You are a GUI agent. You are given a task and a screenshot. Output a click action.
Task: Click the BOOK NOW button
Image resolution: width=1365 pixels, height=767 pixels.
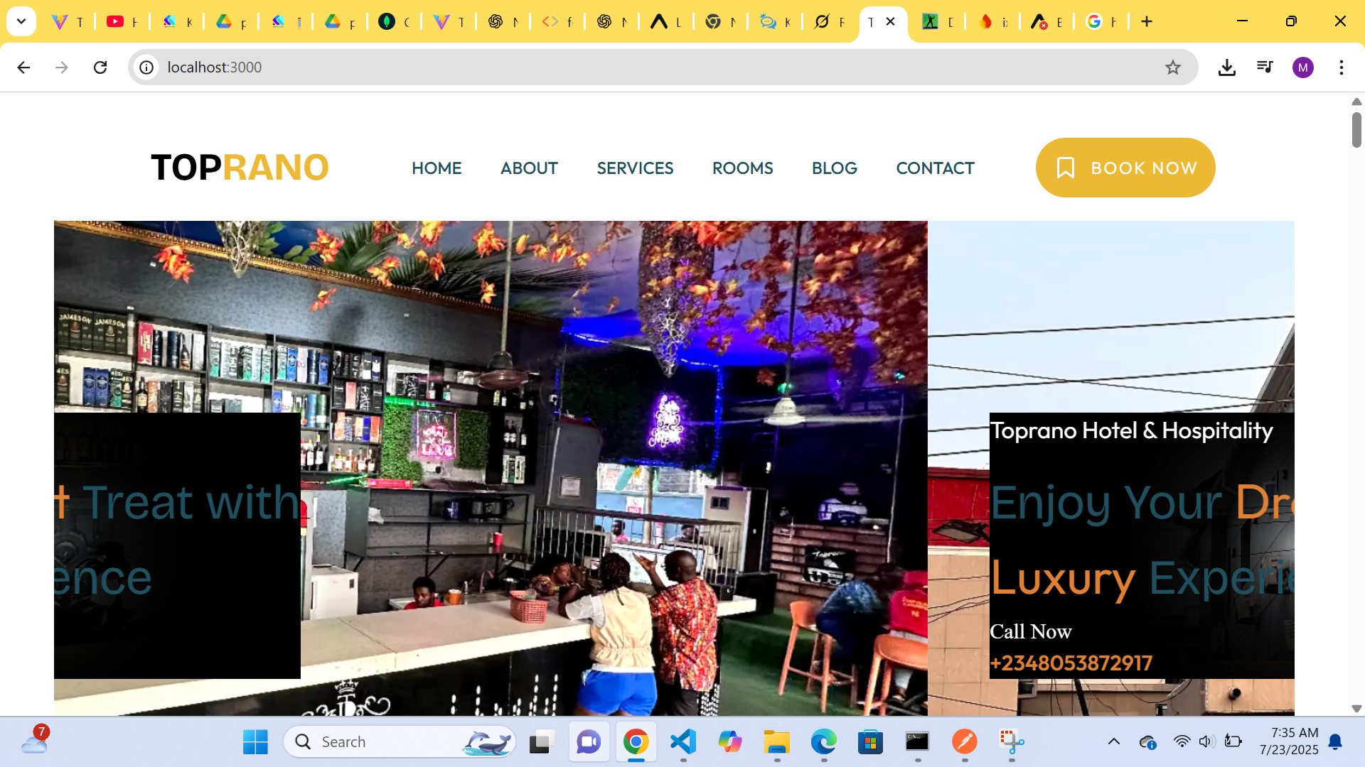click(x=1125, y=168)
